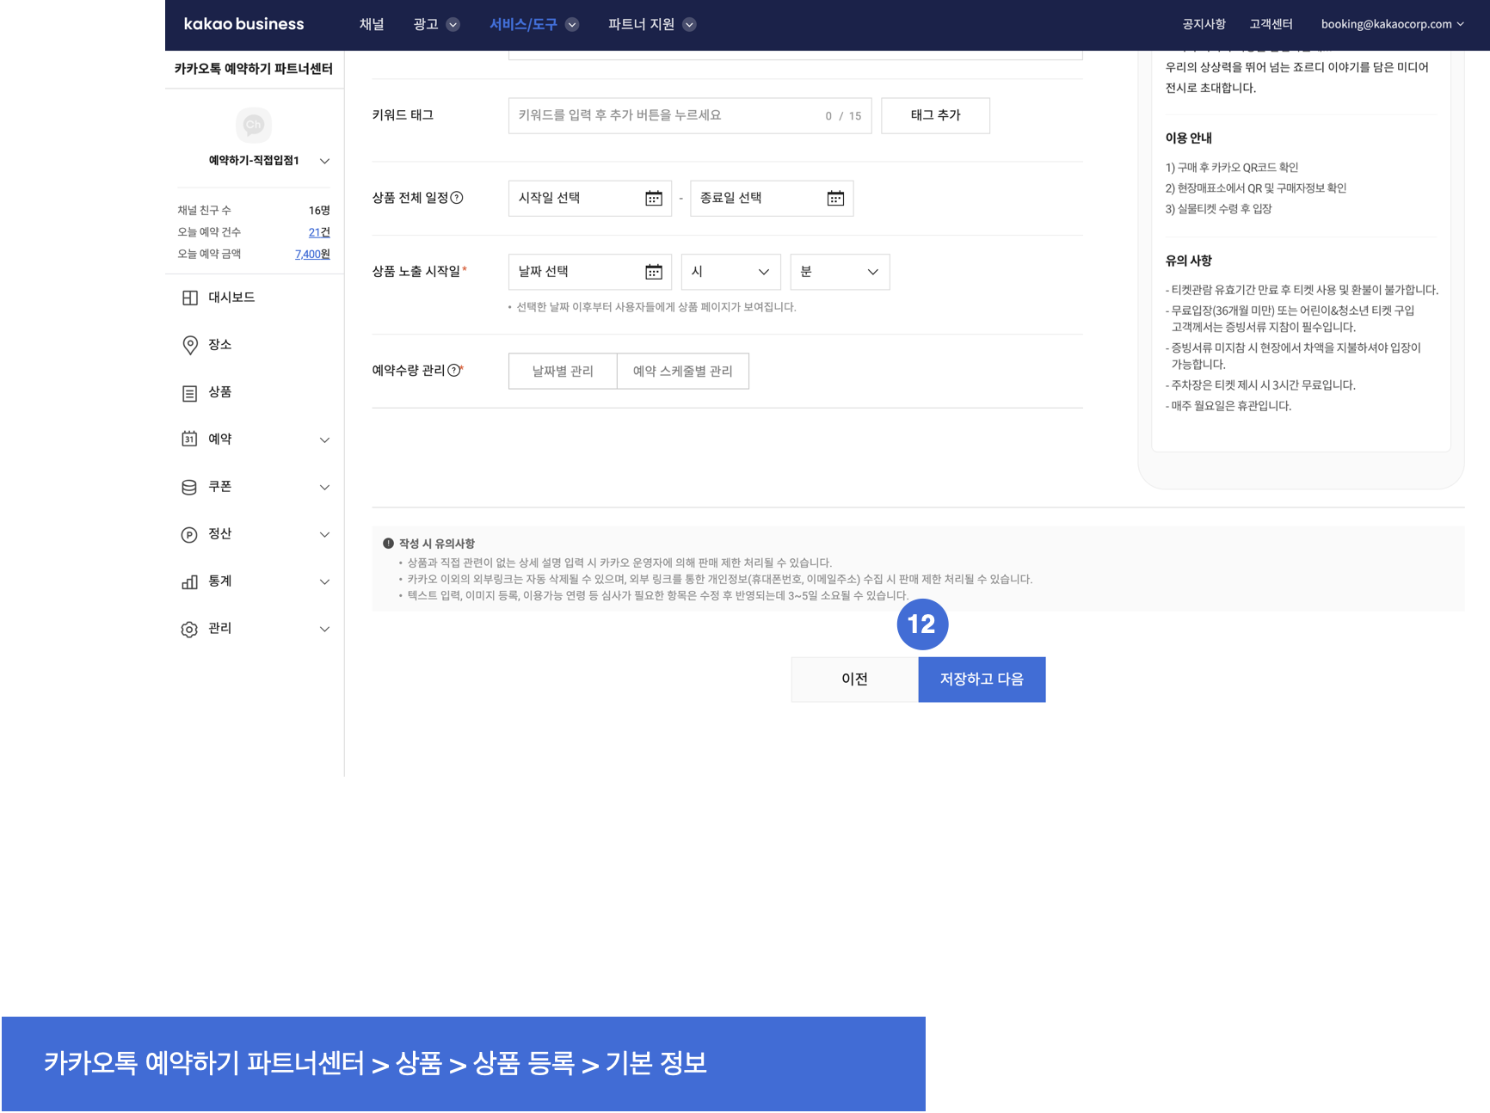Select 날짜별 관리 option
The width and height of the screenshot is (1490, 1113).
point(563,372)
